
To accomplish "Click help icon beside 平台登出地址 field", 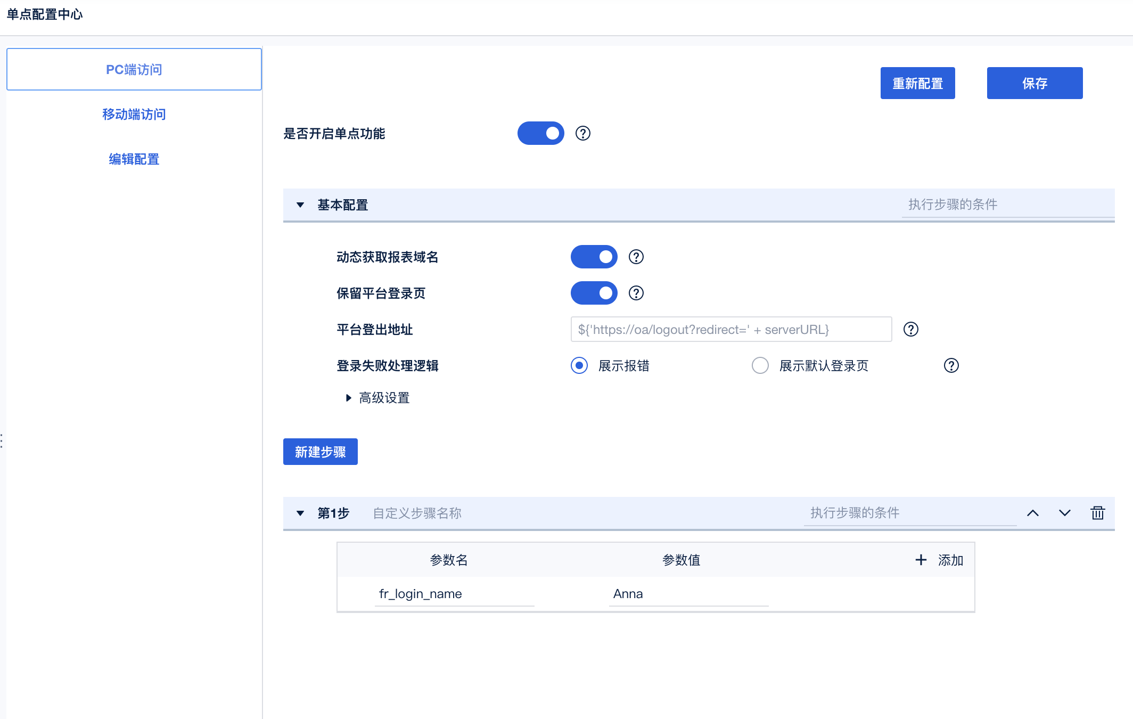I will 911,330.
